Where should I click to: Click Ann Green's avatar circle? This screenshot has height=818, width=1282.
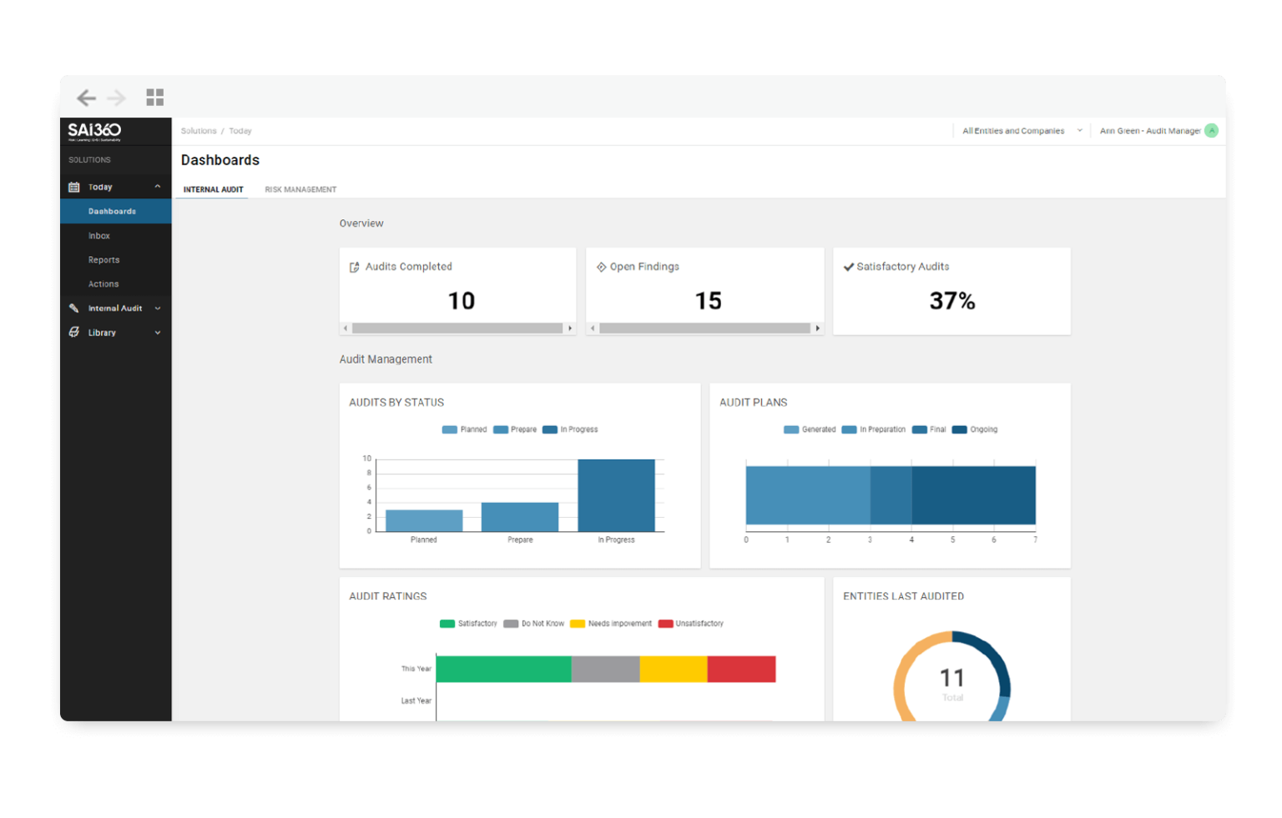(1212, 130)
